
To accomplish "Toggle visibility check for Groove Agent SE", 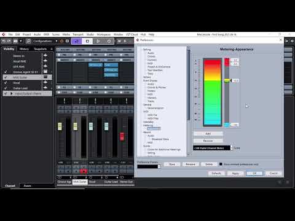I will (x=6, y=72).
